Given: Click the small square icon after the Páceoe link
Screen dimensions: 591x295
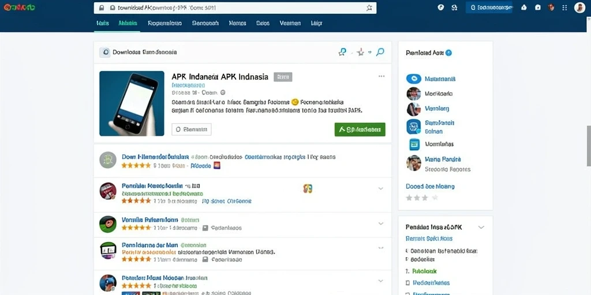Looking at the screenshot, I should (217, 165).
